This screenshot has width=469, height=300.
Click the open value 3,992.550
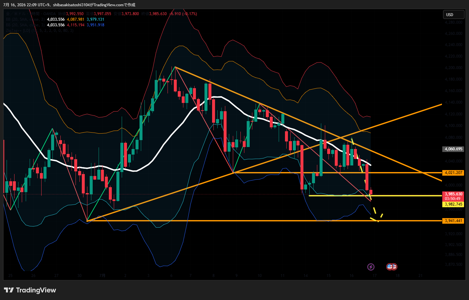click(x=75, y=14)
